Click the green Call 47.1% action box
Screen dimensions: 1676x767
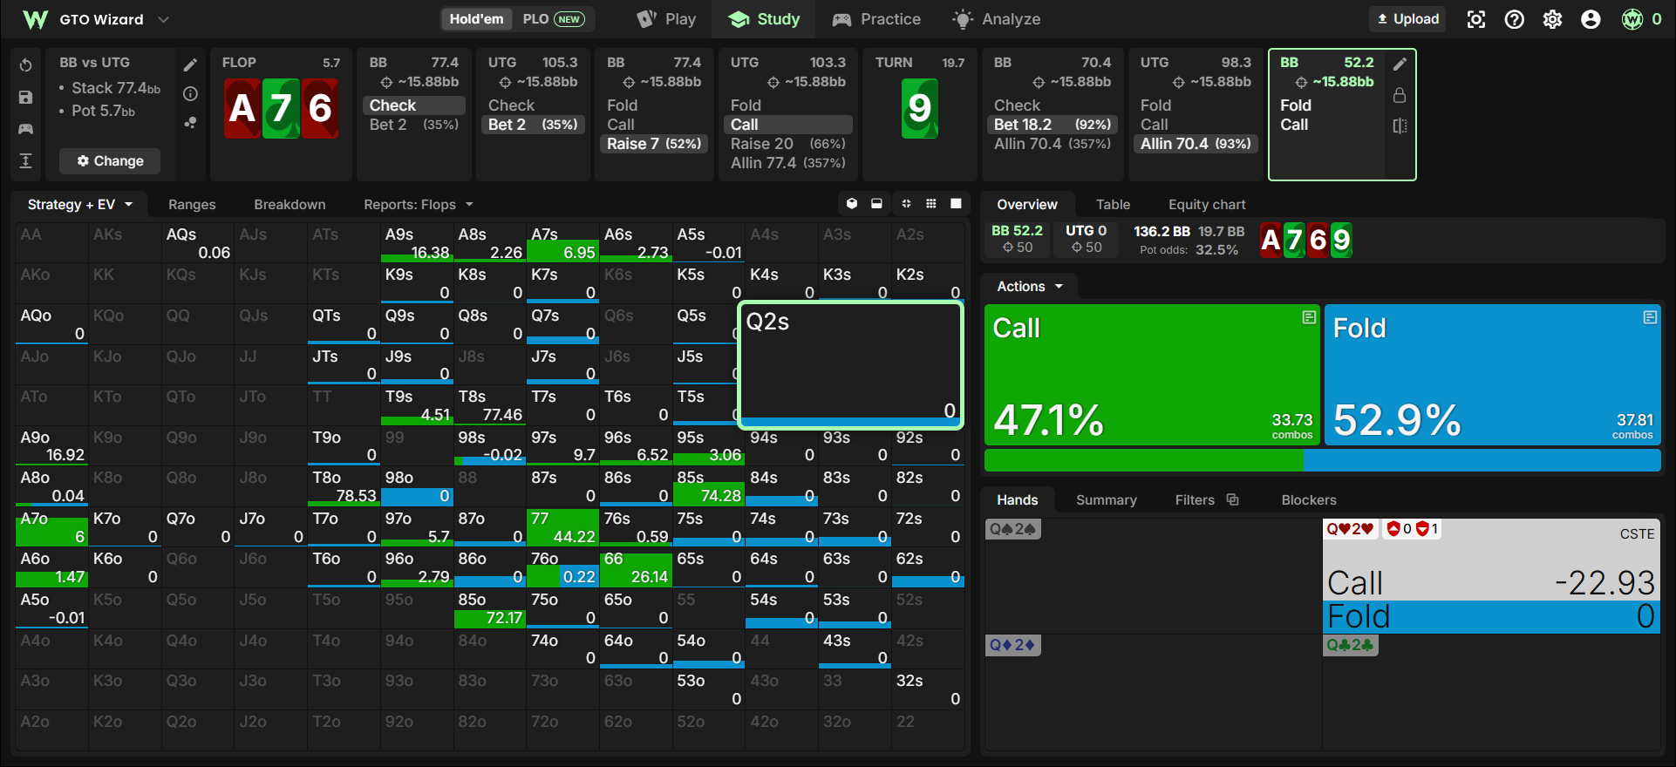1152,375
